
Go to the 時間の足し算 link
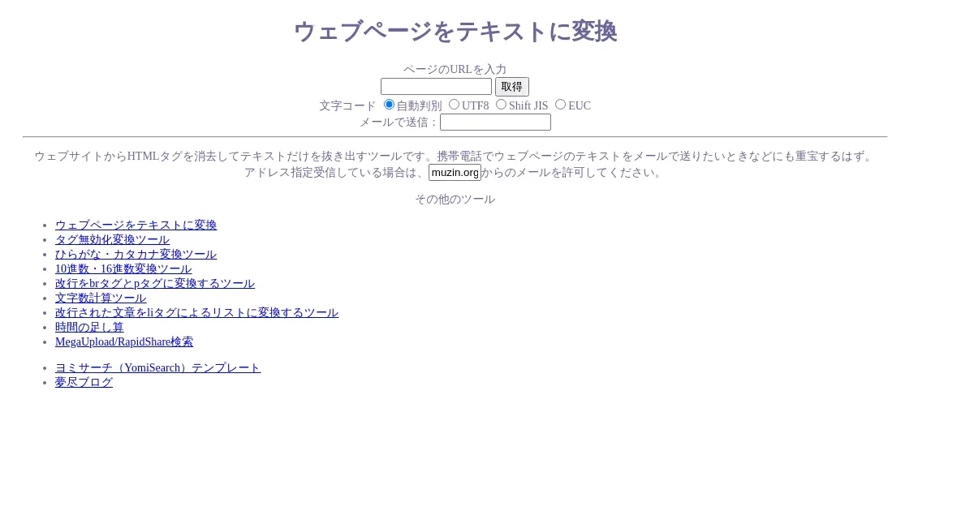click(x=89, y=328)
